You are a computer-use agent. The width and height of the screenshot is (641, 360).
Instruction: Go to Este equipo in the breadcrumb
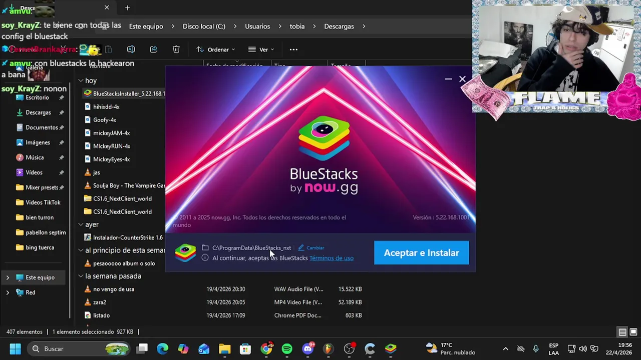tap(146, 26)
